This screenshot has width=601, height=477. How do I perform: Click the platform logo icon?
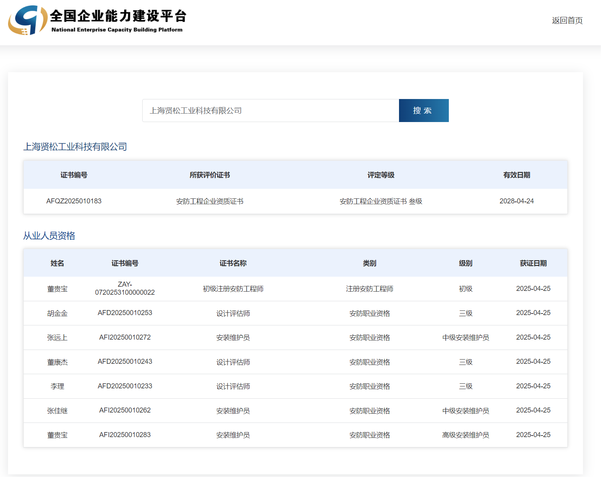(x=28, y=20)
